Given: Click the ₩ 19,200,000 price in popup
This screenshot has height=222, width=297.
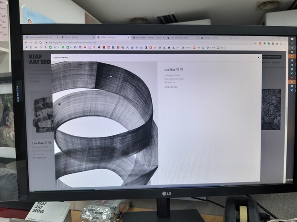Looking at the screenshot, I should [171, 87].
